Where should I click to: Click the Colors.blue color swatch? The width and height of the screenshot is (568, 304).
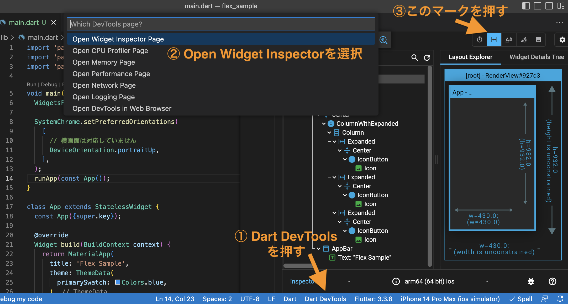(118, 282)
